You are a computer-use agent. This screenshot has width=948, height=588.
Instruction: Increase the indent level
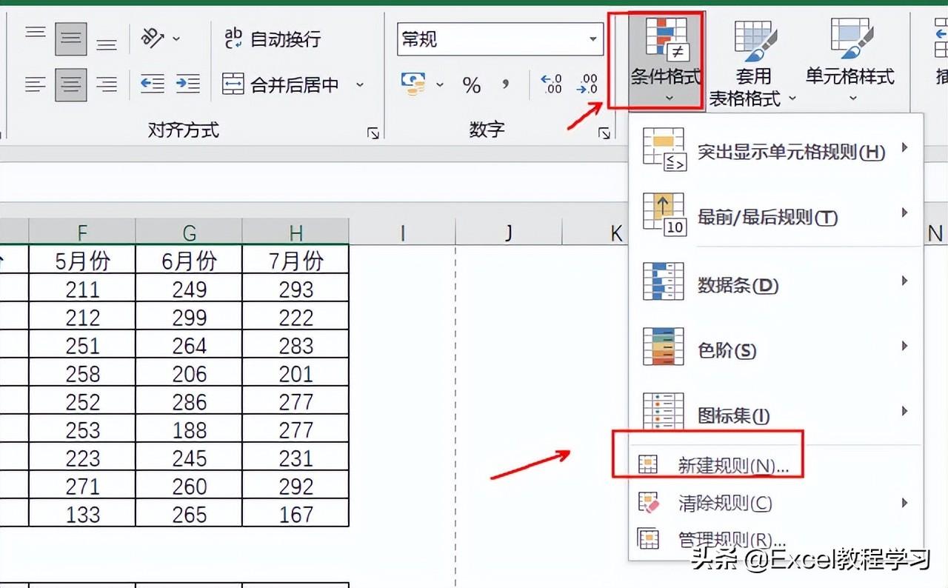(188, 84)
